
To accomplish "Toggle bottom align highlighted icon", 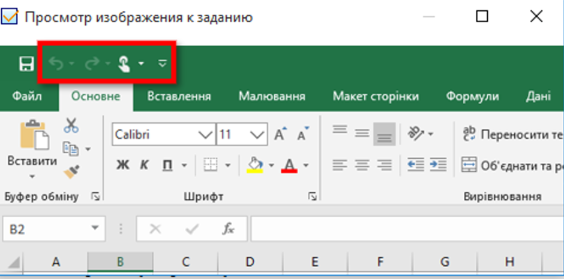I will [x=385, y=134].
